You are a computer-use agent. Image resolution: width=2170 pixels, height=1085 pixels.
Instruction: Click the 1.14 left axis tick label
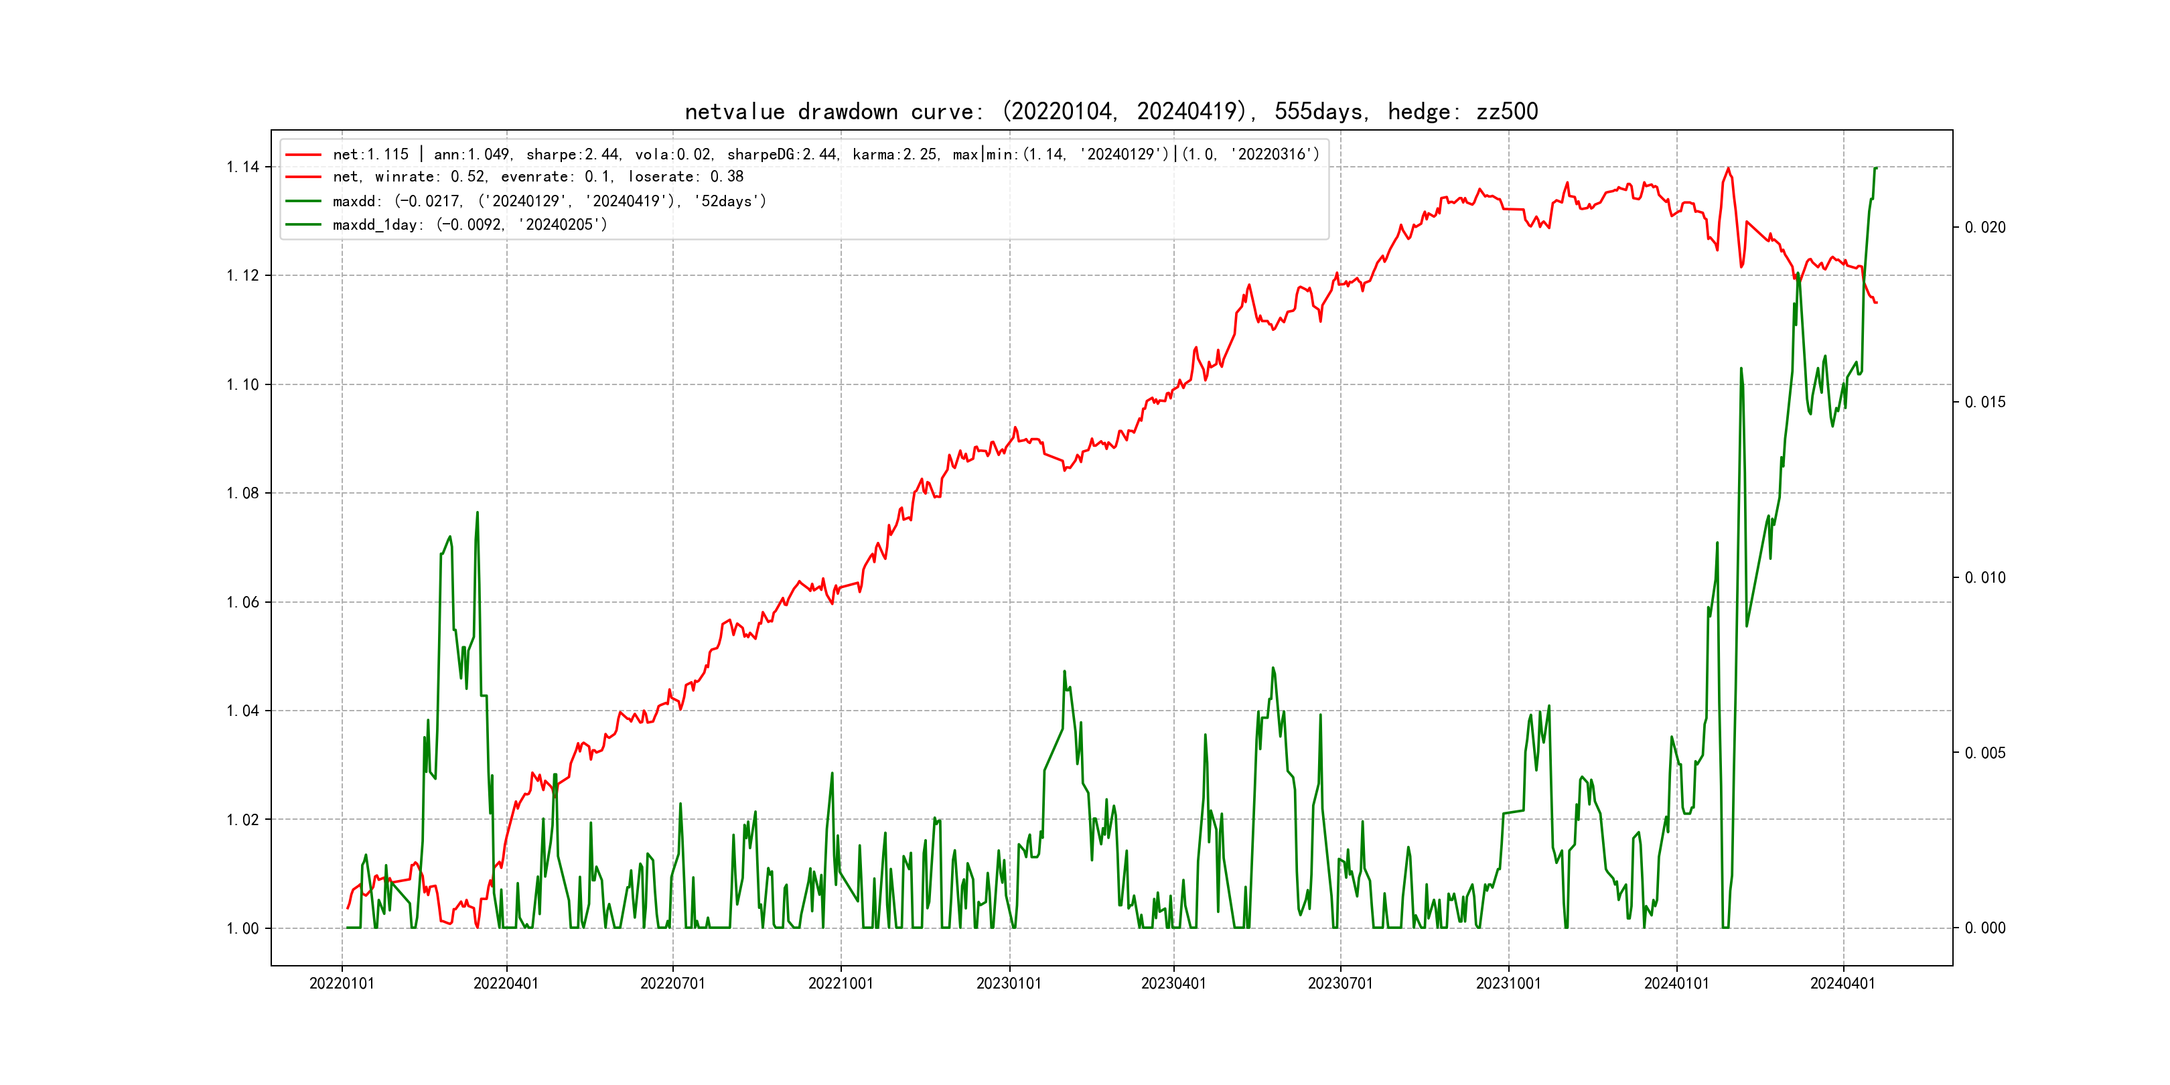point(242,167)
